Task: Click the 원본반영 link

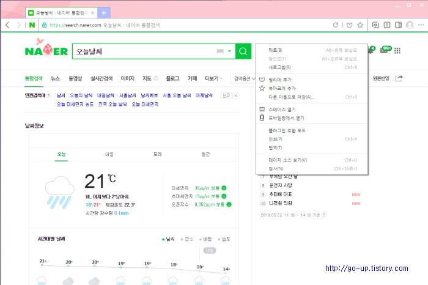Action: point(381,78)
